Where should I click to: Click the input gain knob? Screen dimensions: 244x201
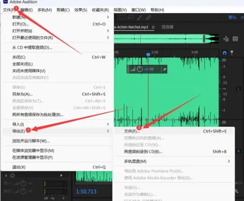(23, 183)
